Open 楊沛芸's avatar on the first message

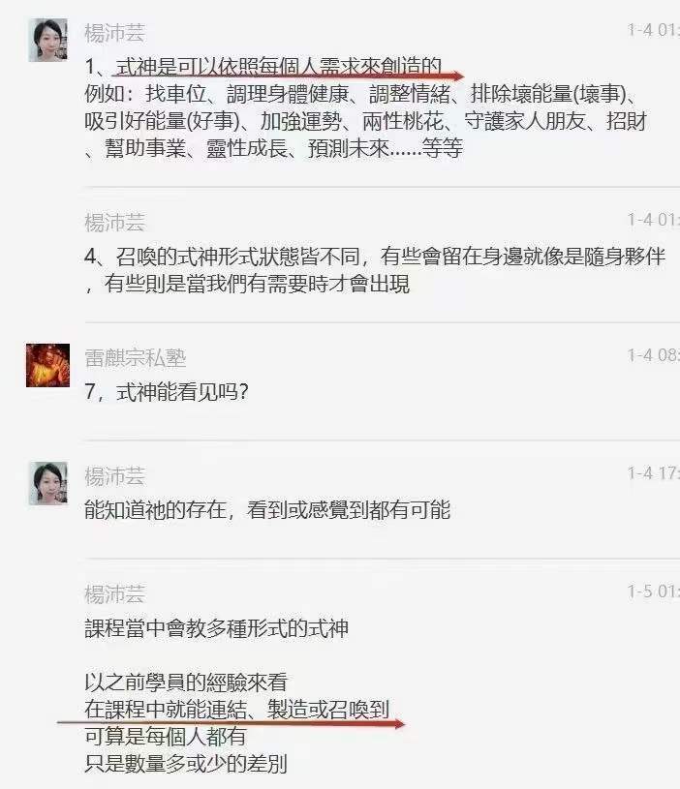[x=47, y=41]
